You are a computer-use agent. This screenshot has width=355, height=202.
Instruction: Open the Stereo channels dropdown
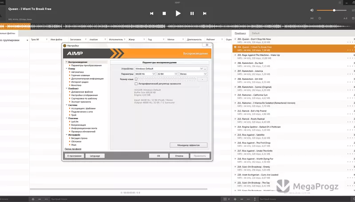point(193,74)
